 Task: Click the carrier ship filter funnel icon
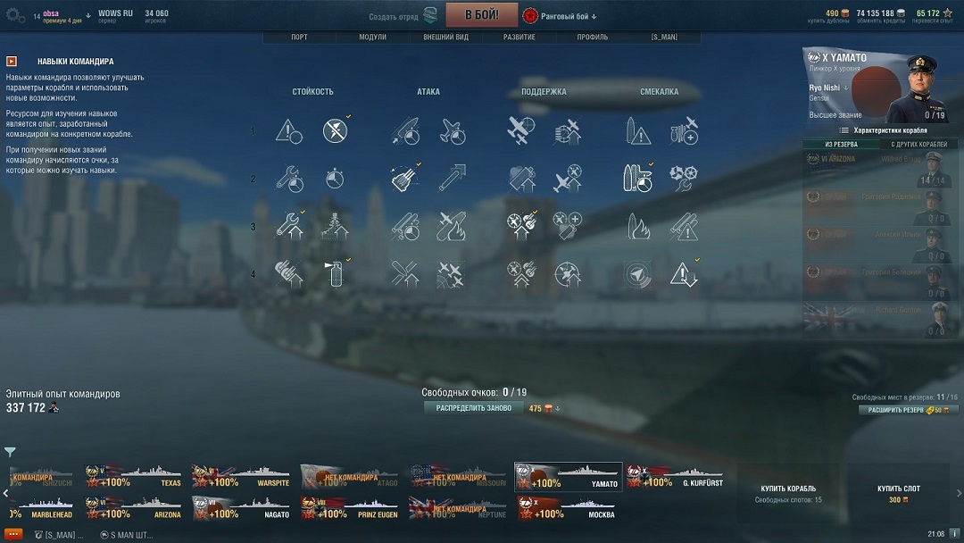tap(10, 452)
